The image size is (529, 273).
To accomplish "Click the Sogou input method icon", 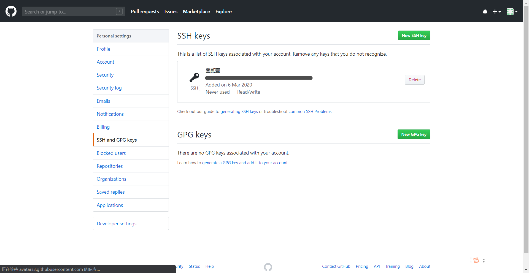I will (476, 260).
